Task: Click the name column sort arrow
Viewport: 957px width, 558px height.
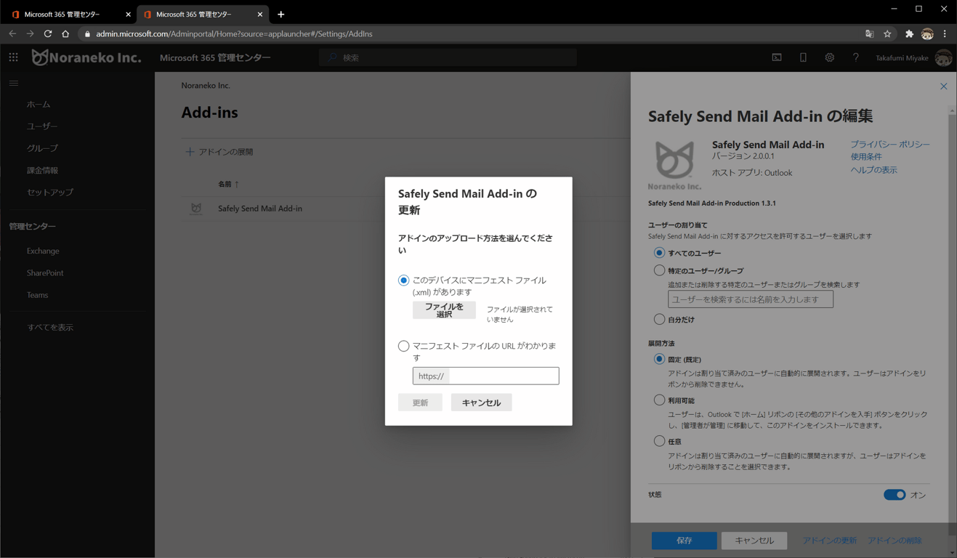Action: click(x=236, y=185)
